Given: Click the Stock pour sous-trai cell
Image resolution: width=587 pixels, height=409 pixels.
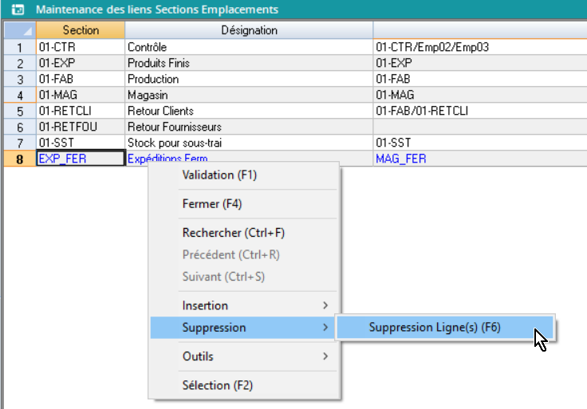Looking at the screenshot, I should click(249, 143).
